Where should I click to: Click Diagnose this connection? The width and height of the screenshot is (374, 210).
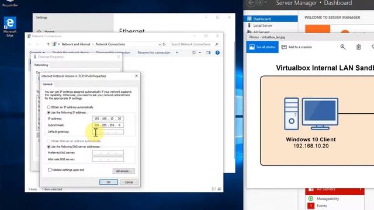tap(113, 52)
